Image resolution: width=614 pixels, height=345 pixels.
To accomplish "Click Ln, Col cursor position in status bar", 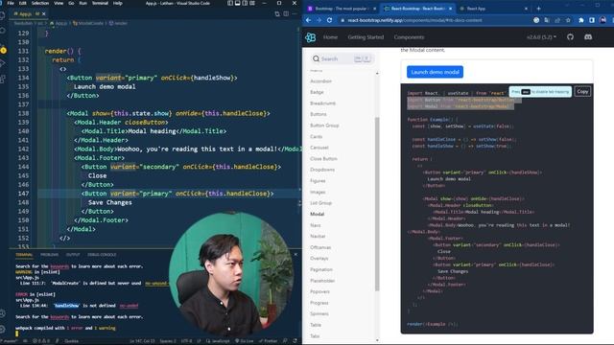I will point(143,341).
